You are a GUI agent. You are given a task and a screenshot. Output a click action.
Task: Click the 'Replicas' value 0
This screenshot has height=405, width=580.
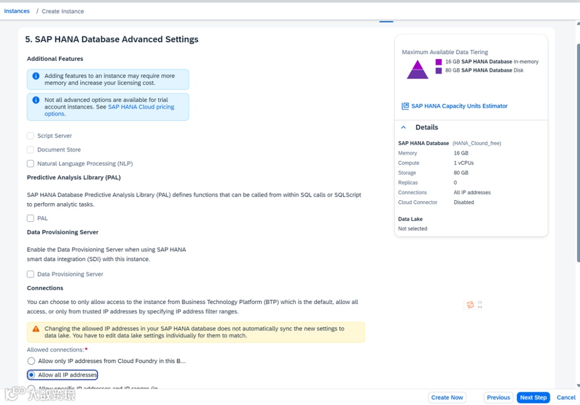455,182
